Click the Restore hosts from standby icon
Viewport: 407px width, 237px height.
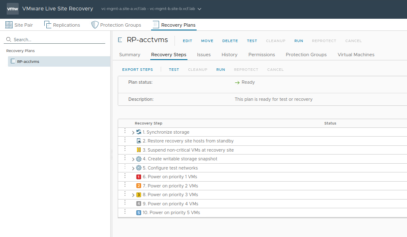pyautogui.click(x=139, y=141)
